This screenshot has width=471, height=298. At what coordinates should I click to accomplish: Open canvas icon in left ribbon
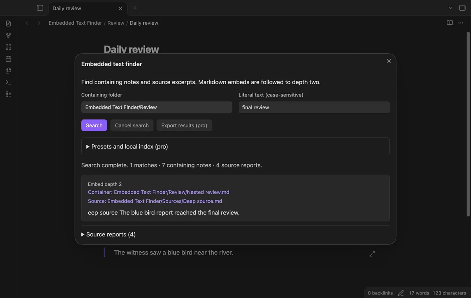coord(8,47)
